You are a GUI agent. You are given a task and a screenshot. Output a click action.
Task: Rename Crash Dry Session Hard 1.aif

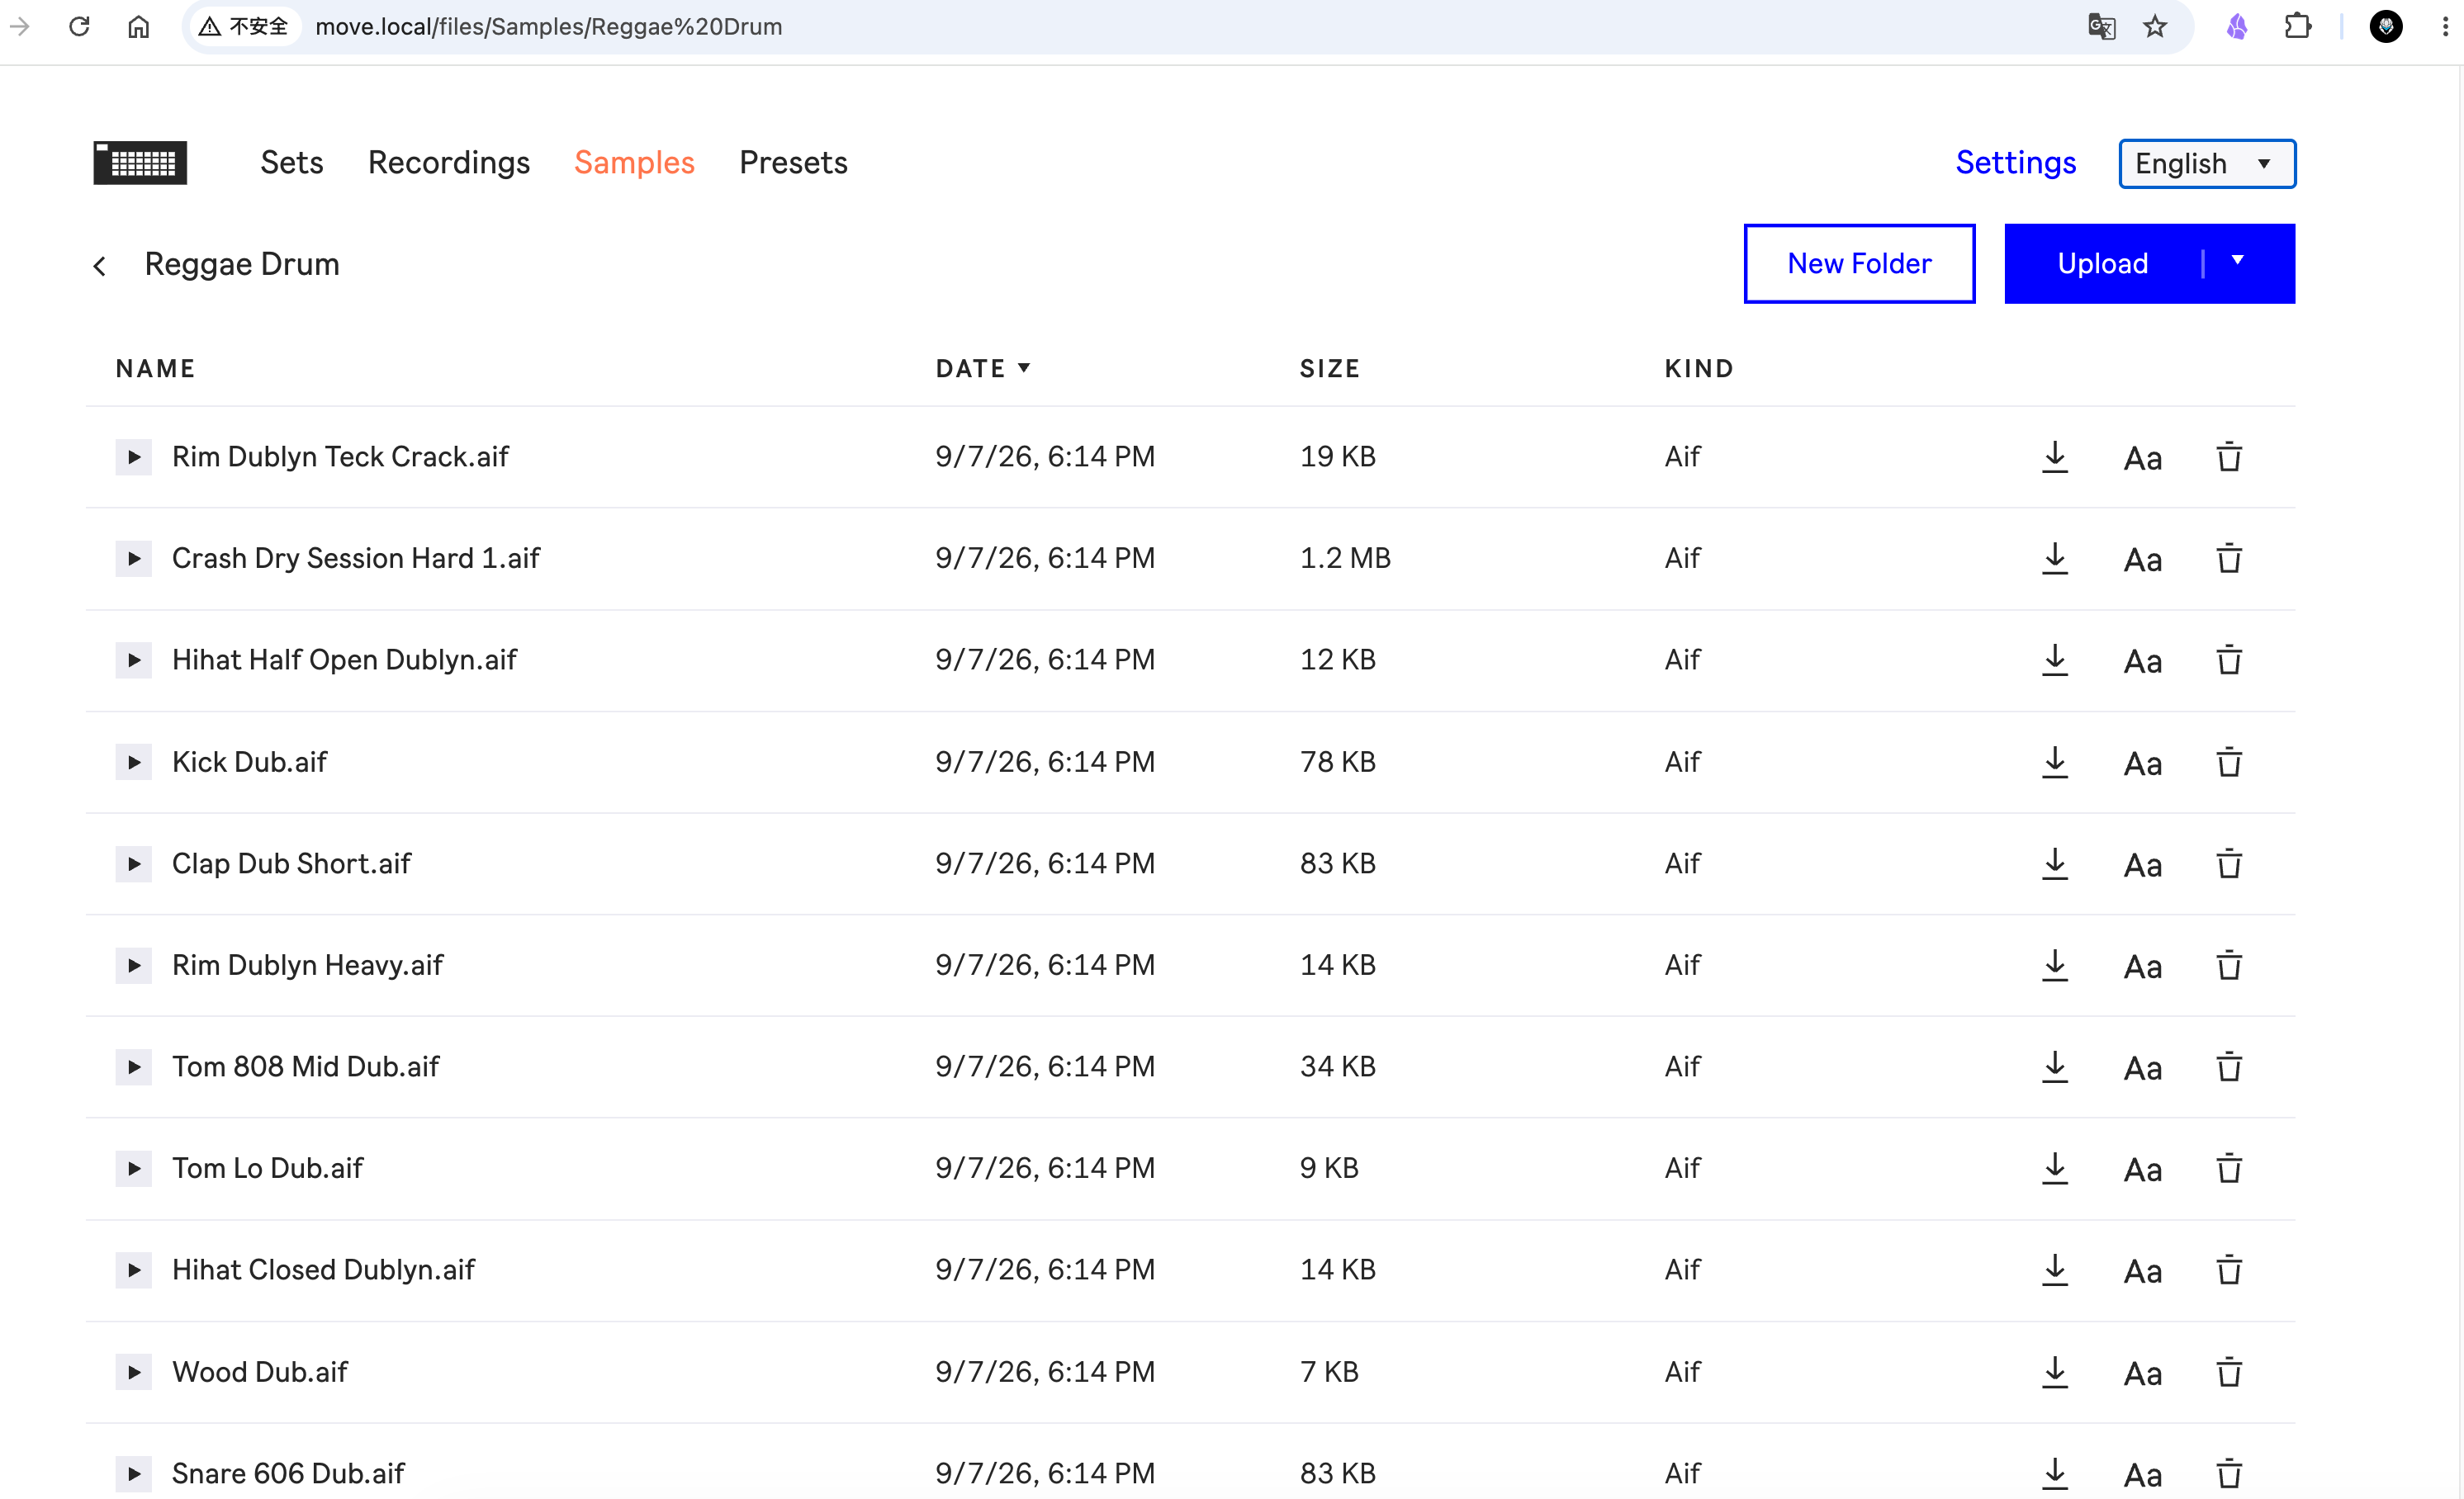click(2143, 560)
